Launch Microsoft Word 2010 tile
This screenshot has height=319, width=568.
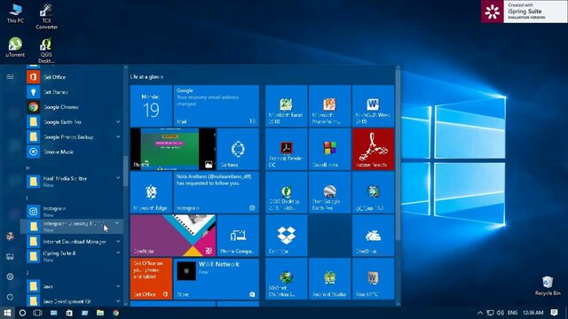point(373,106)
